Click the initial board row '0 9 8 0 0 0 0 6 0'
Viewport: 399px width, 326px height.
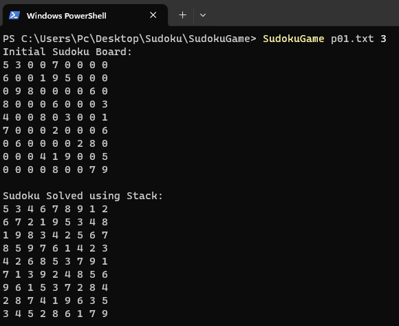[55, 91]
